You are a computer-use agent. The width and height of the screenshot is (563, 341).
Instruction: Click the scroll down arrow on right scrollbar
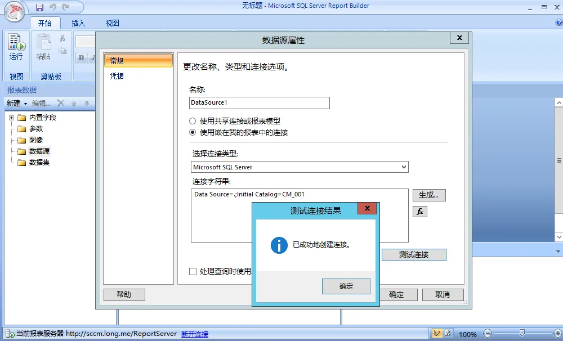(x=559, y=237)
